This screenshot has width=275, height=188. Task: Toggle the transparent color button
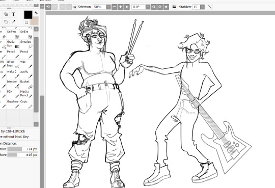26,22
